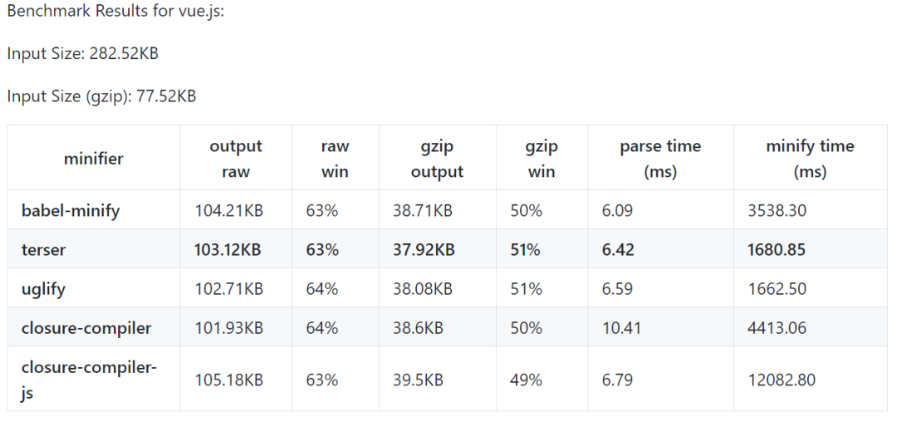Select the 'babel-minify' row label
Viewport: 897px width, 422px height.
point(71,211)
